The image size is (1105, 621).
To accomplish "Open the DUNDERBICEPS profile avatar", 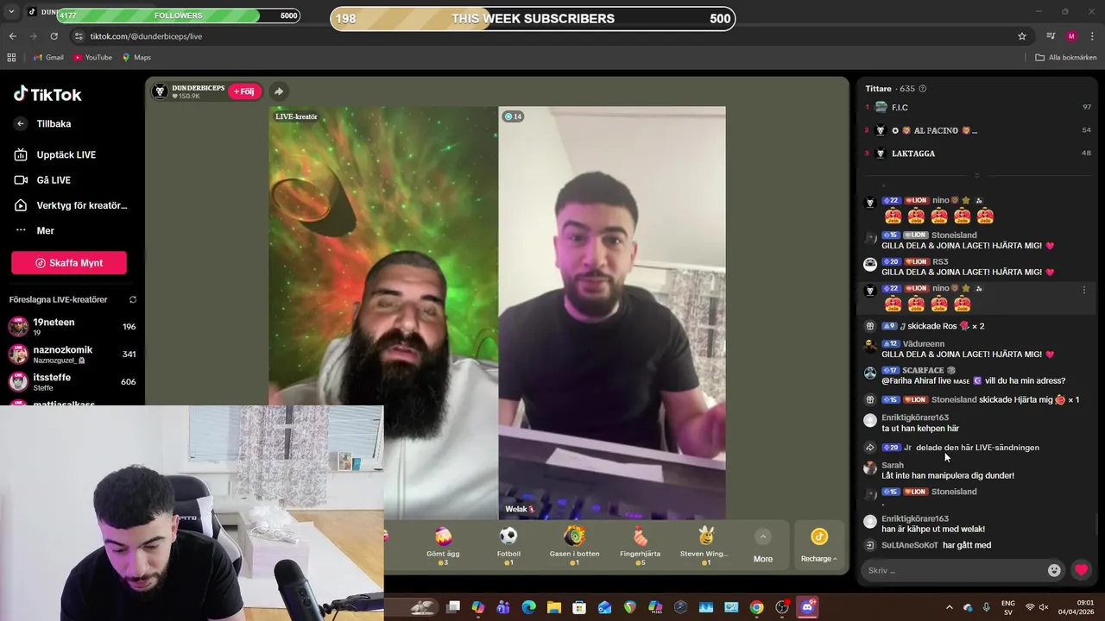I will tap(160, 91).
